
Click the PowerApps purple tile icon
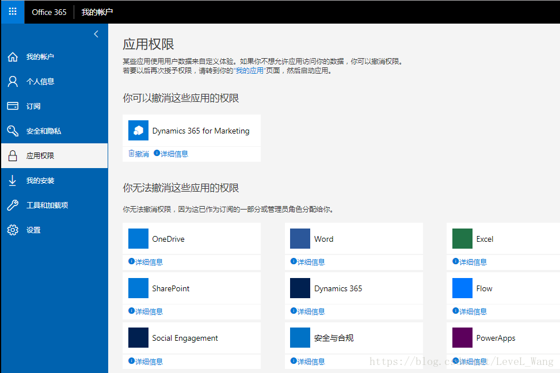[x=462, y=338]
